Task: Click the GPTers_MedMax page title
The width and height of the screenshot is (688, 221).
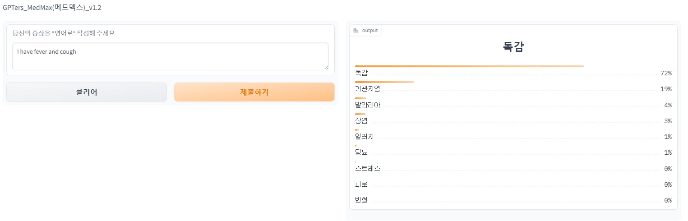Action: [52, 8]
